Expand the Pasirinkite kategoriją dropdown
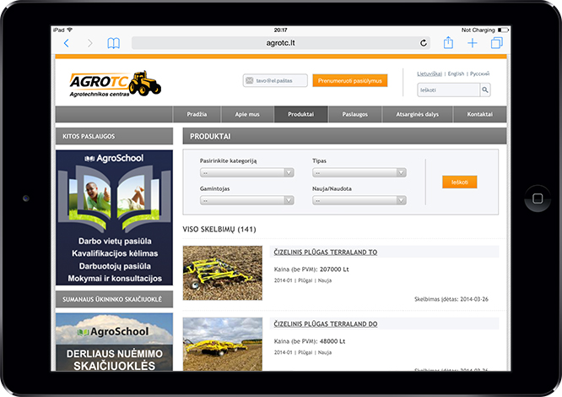 [247, 172]
